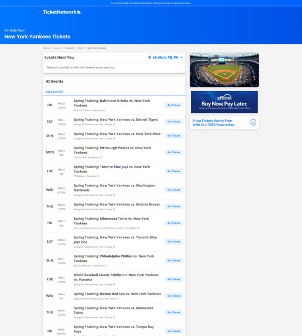
Task: Click the location pin icon beside Multan
Action: pos(149,57)
